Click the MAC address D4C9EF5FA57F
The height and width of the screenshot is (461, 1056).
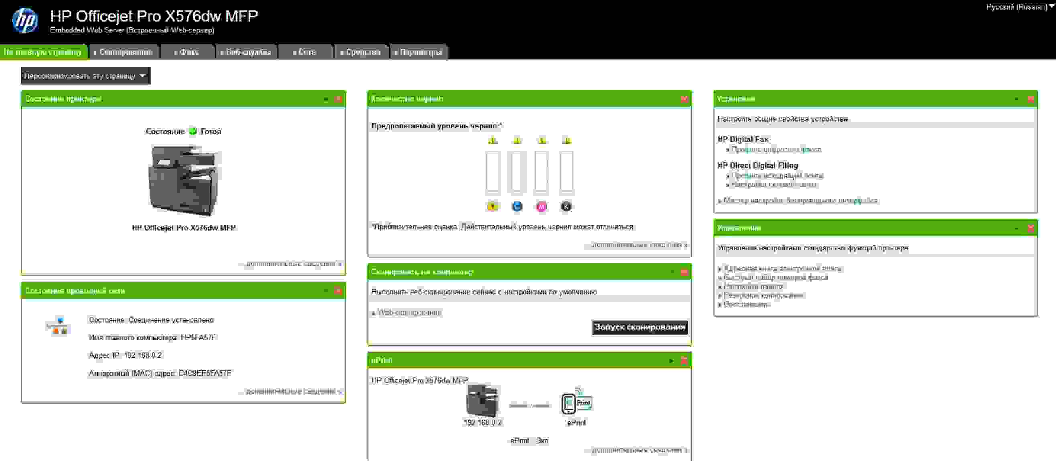click(x=205, y=373)
